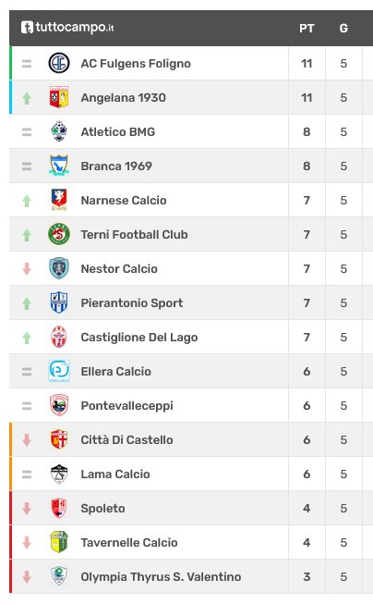Sort the table by PT column

tap(307, 29)
